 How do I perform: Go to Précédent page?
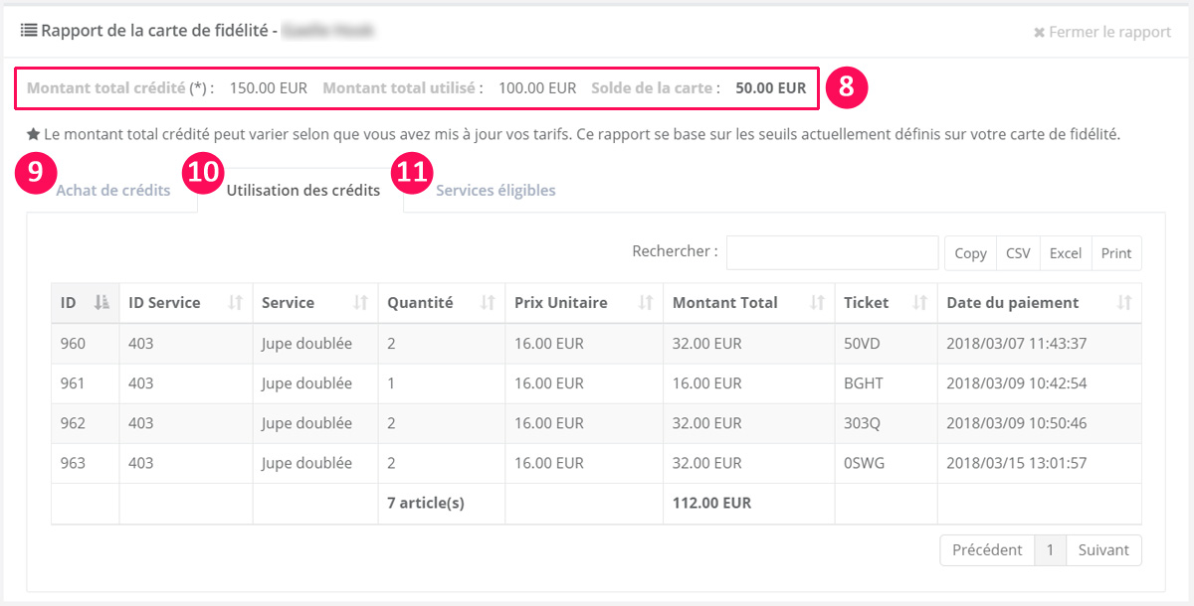[986, 550]
